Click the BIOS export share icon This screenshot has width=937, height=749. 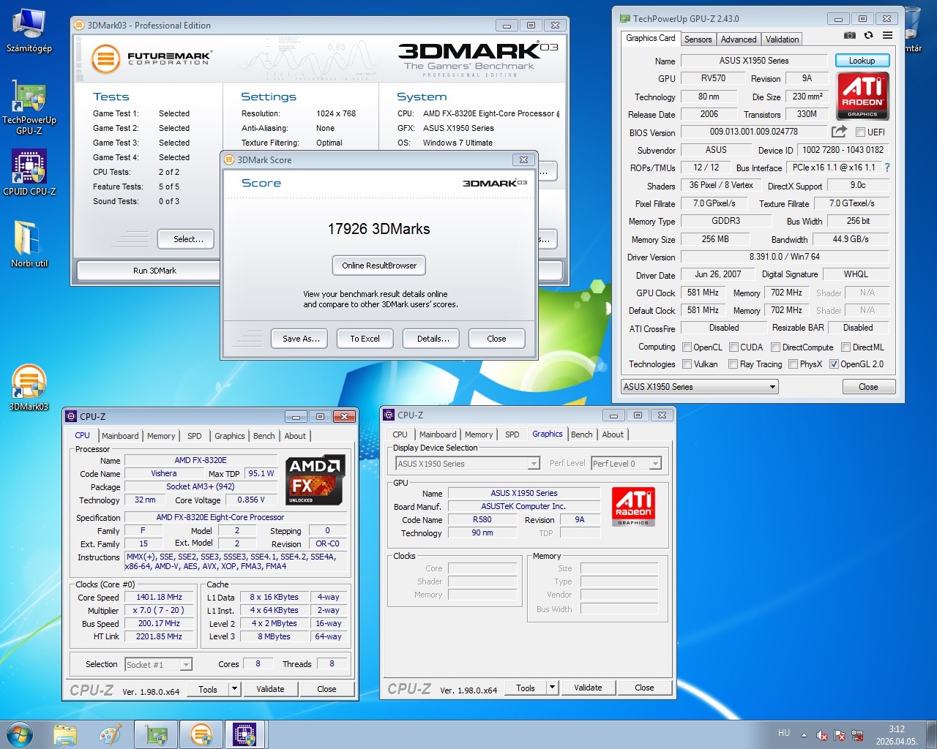coord(839,132)
